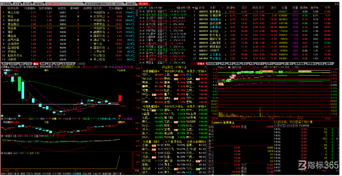Select the 地区 sector tab
Image resolution: width=342 pixels, height=176 pixels.
21,64
